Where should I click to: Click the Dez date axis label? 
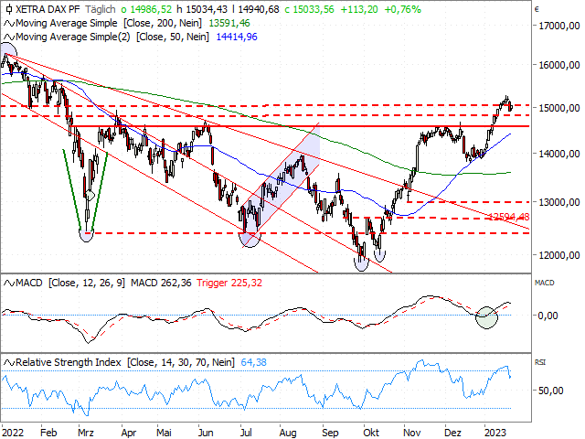click(452, 433)
